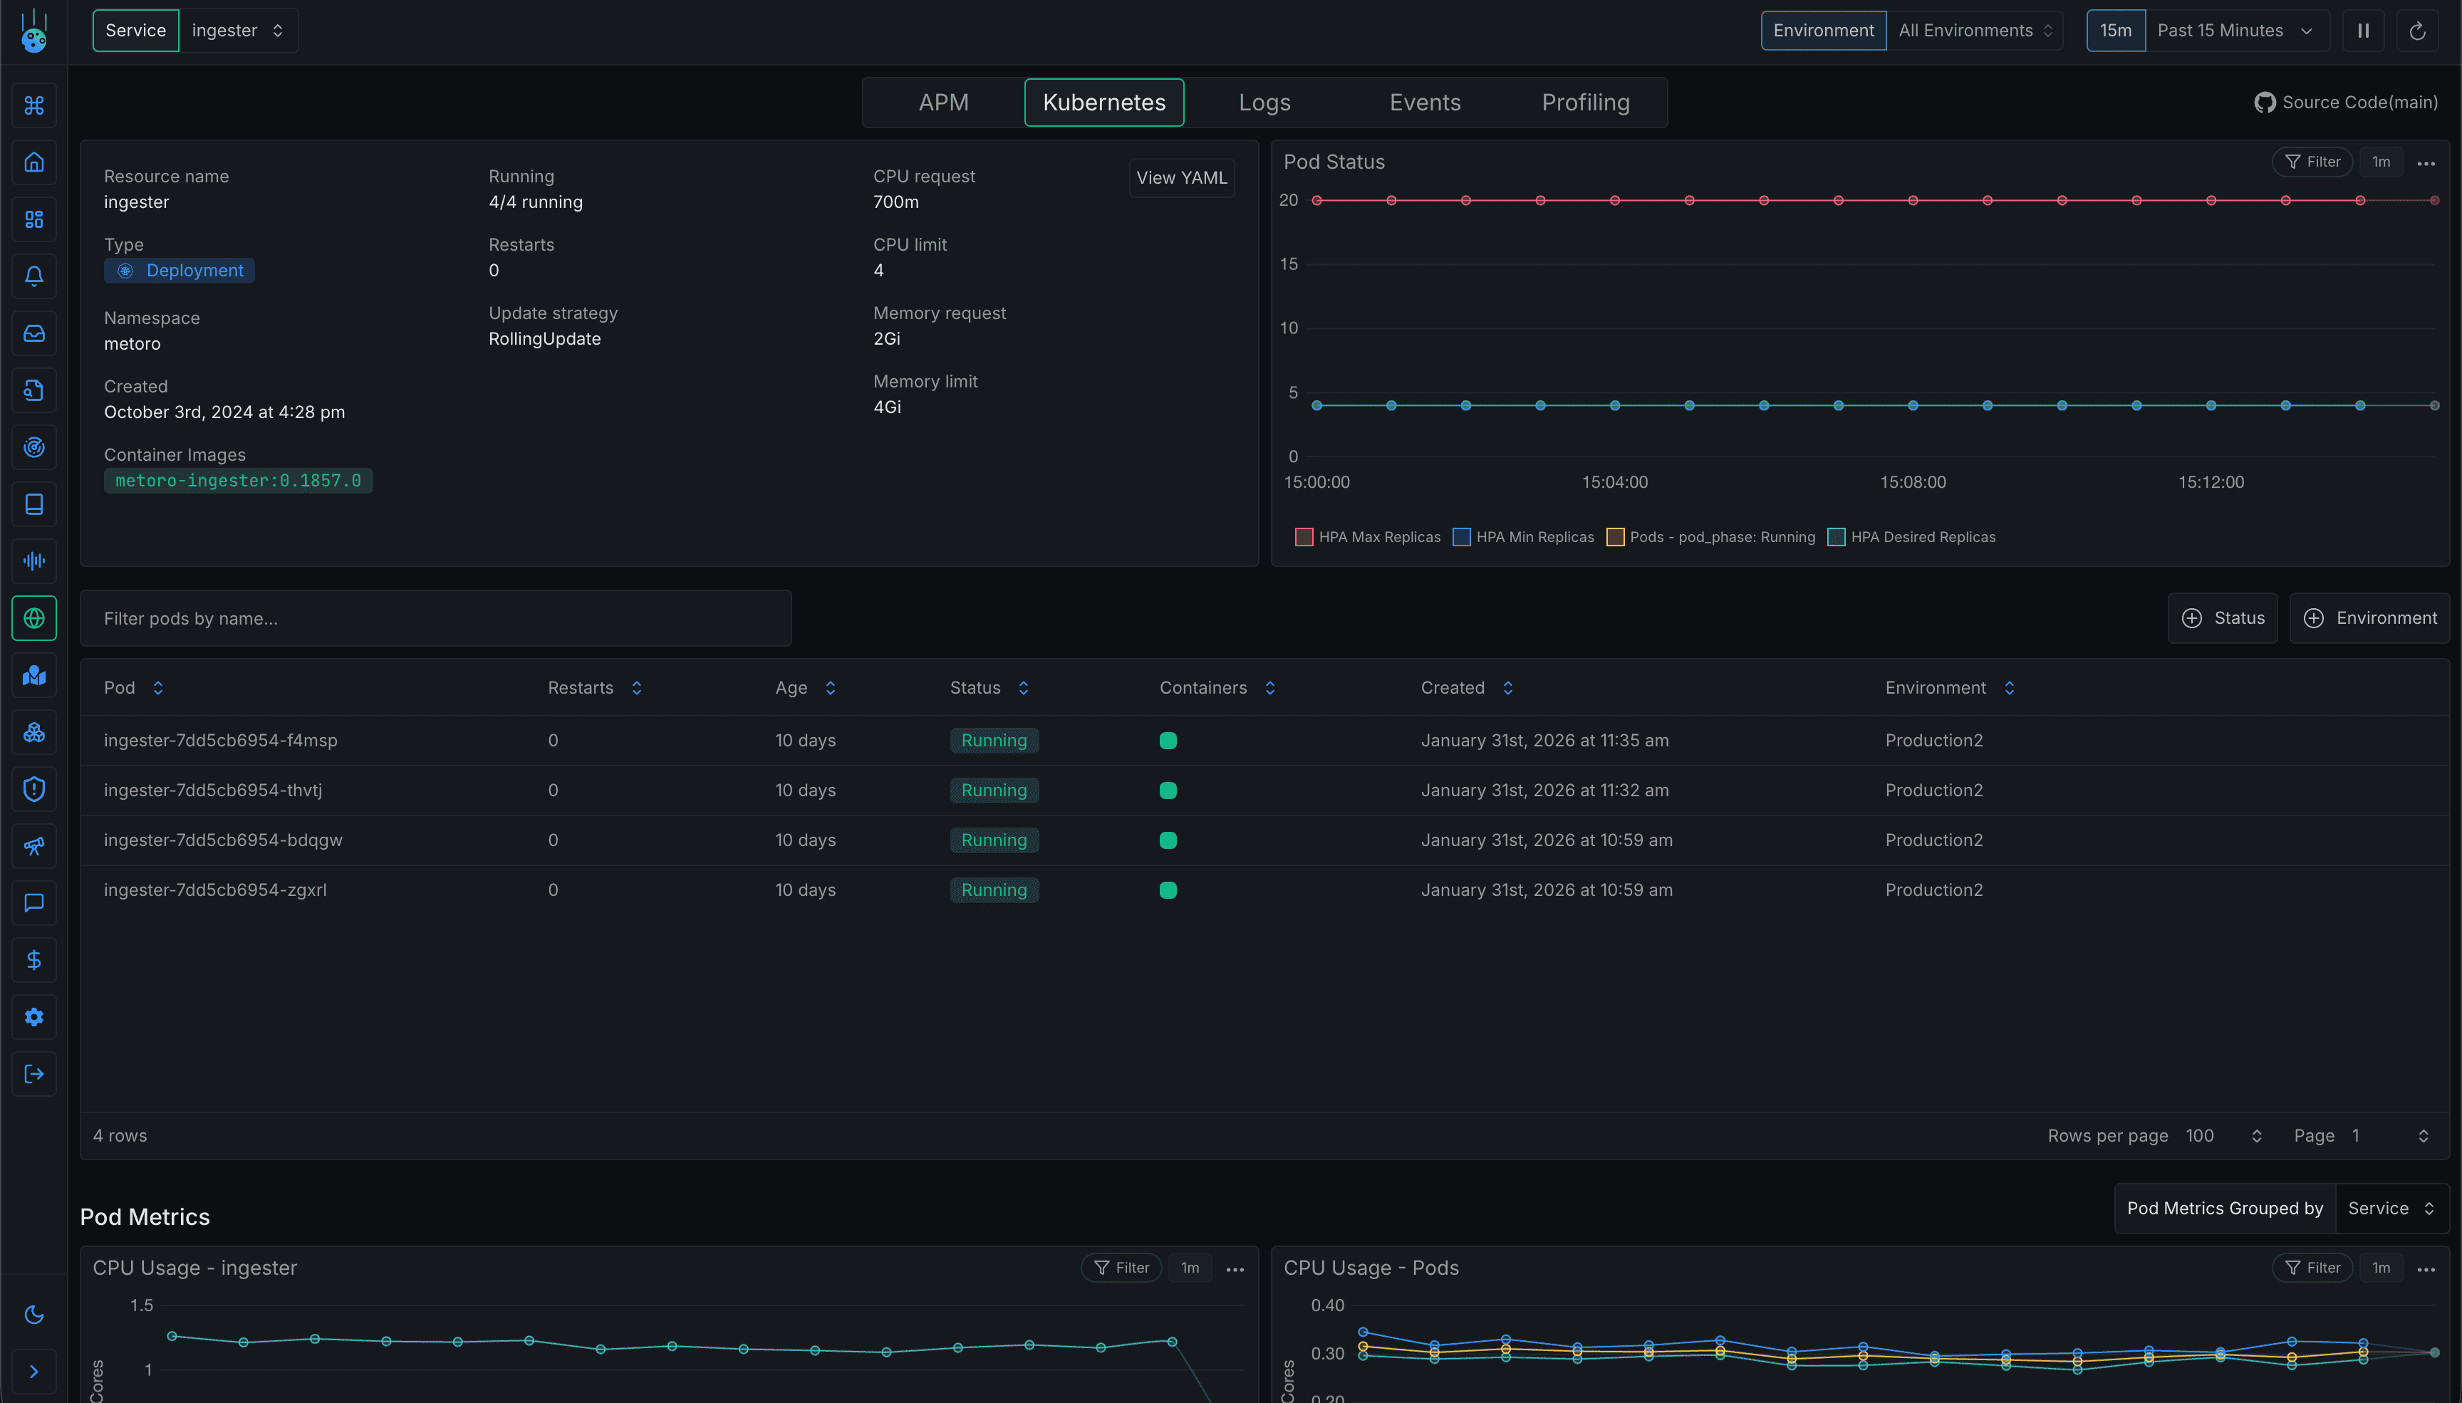The image size is (2462, 1403).
Task: Click the View YAML button
Action: pos(1181,177)
